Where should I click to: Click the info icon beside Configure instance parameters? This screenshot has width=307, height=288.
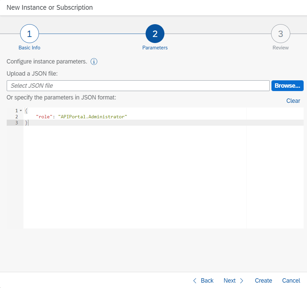coord(94,62)
